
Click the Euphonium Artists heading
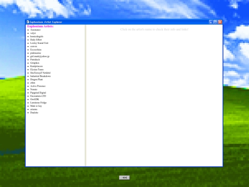[x=40, y=26]
